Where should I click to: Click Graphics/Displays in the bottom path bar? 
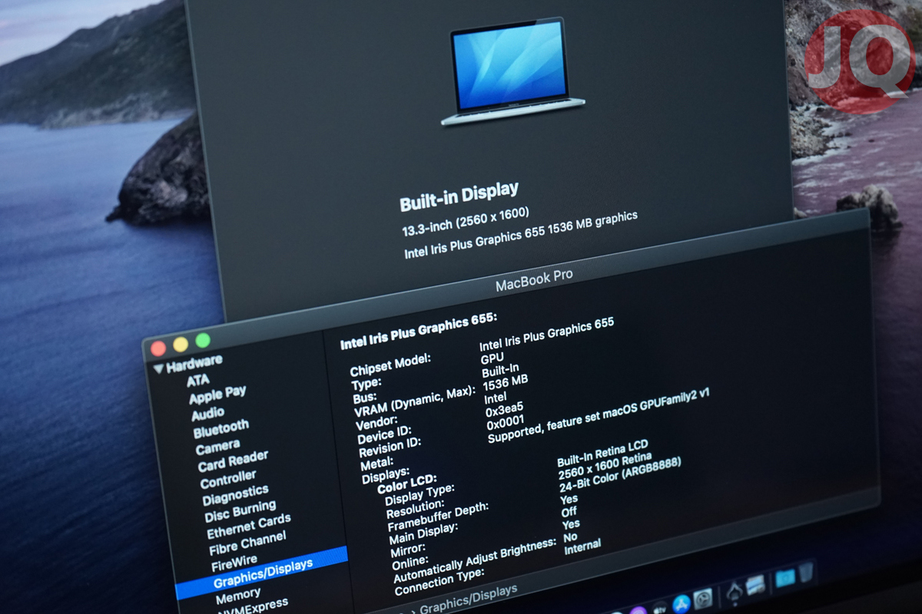(468, 599)
